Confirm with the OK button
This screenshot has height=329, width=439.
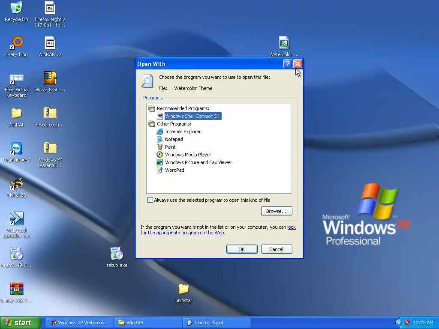pyautogui.click(x=242, y=249)
